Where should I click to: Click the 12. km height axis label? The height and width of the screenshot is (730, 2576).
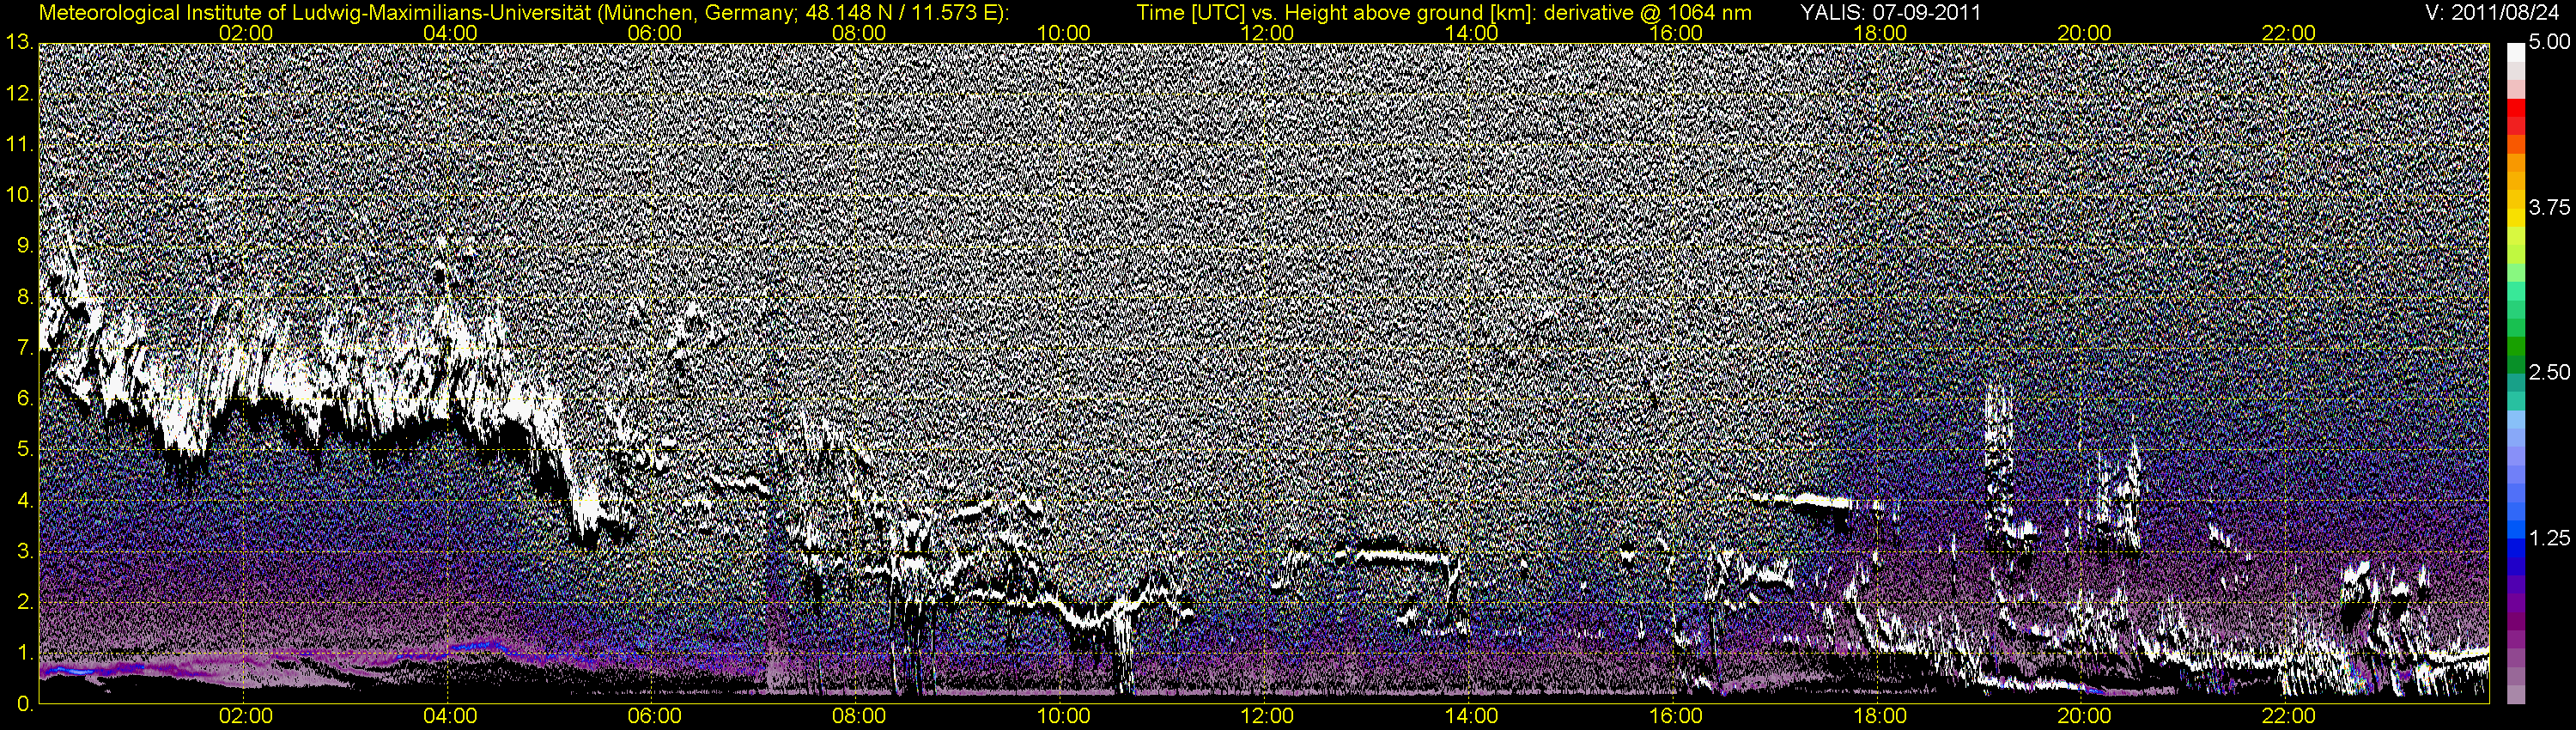pyautogui.click(x=21, y=94)
